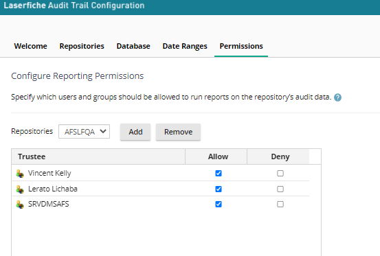Click the Remove button
This screenshot has width=380, height=256.
click(179, 132)
